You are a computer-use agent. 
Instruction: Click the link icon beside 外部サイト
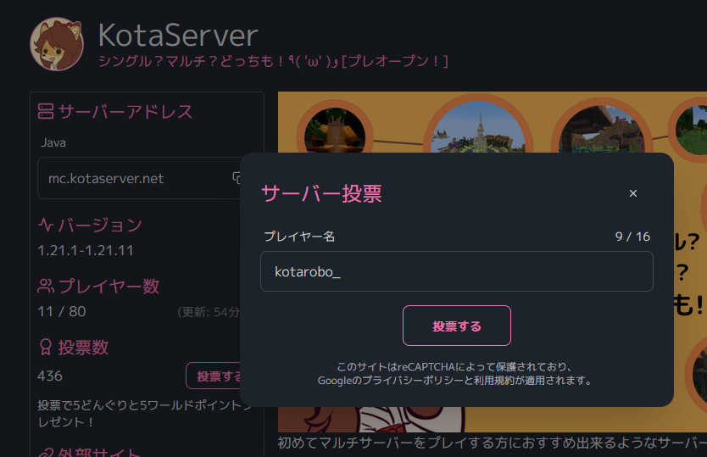click(x=46, y=453)
